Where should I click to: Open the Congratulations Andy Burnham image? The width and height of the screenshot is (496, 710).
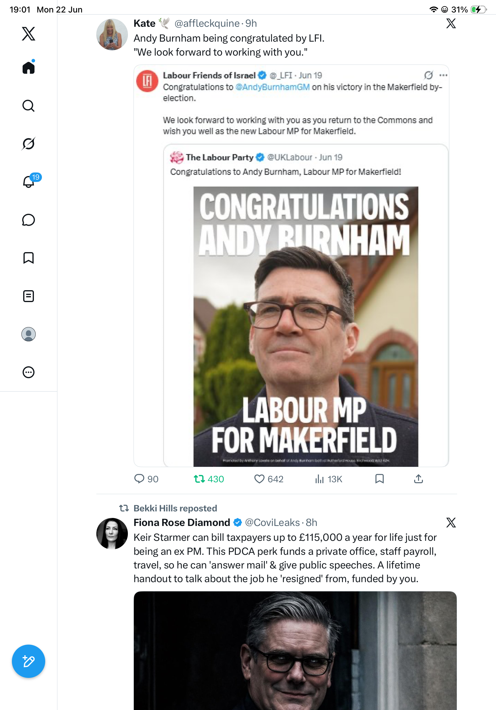tap(306, 326)
